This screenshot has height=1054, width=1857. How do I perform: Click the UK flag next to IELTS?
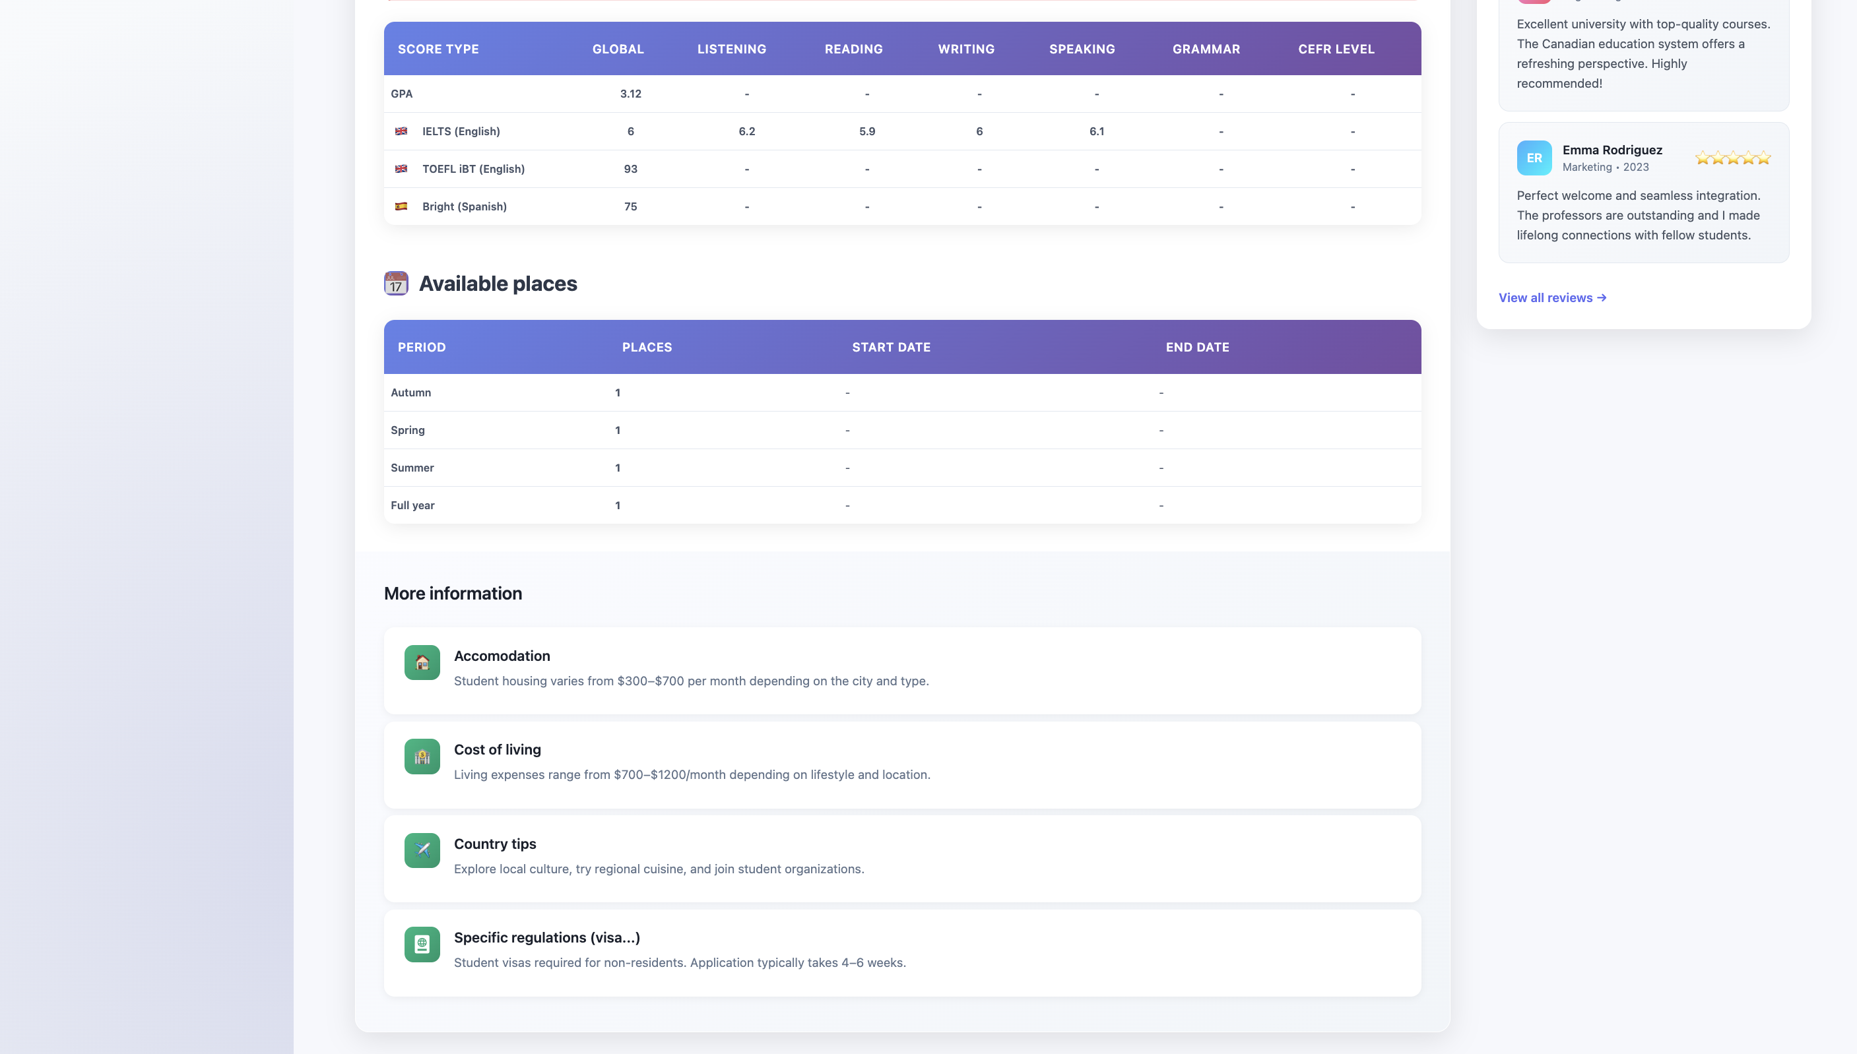coord(401,131)
